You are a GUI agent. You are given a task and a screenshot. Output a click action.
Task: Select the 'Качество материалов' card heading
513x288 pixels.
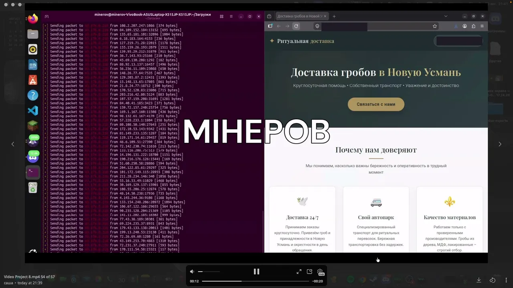pos(450,217)
